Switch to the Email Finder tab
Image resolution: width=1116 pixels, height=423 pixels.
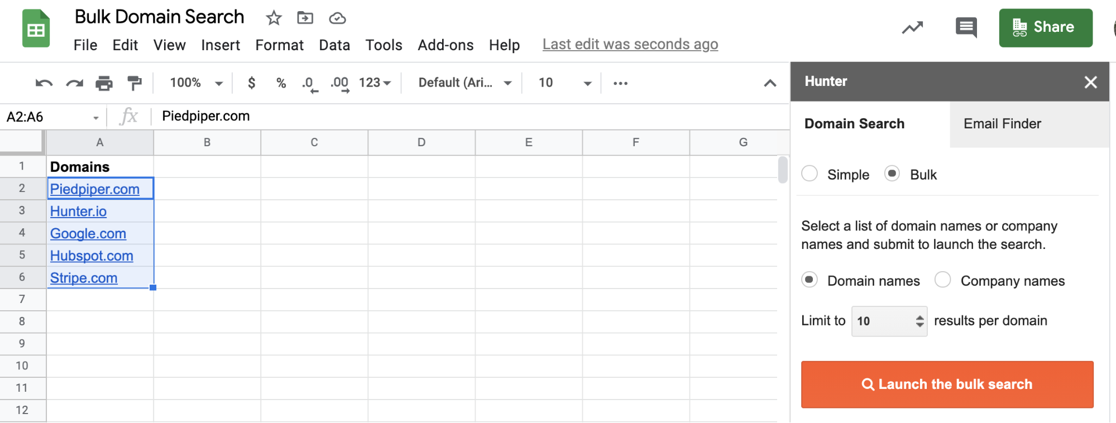pos(1029,124)
